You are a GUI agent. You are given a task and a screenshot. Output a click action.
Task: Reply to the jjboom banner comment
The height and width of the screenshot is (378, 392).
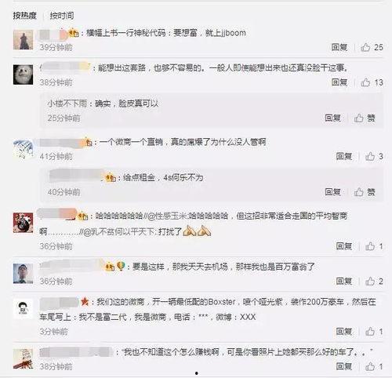(339, 47)
